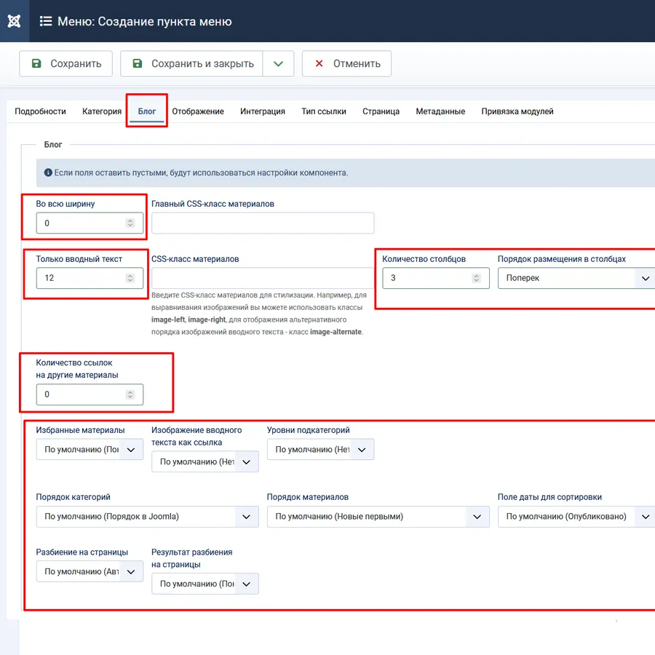Viewport: 655px width, 655px height.
Task: Open the Уровни подкатегорий dropdown
Action: point(320,450)
